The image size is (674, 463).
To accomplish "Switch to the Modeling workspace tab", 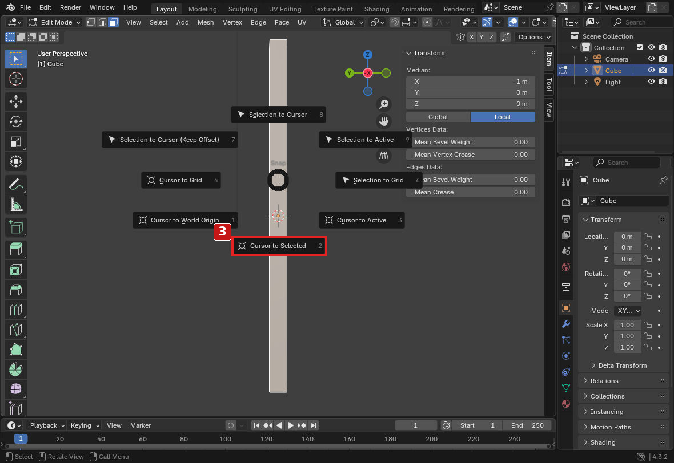I will click(x=202, y=9).
